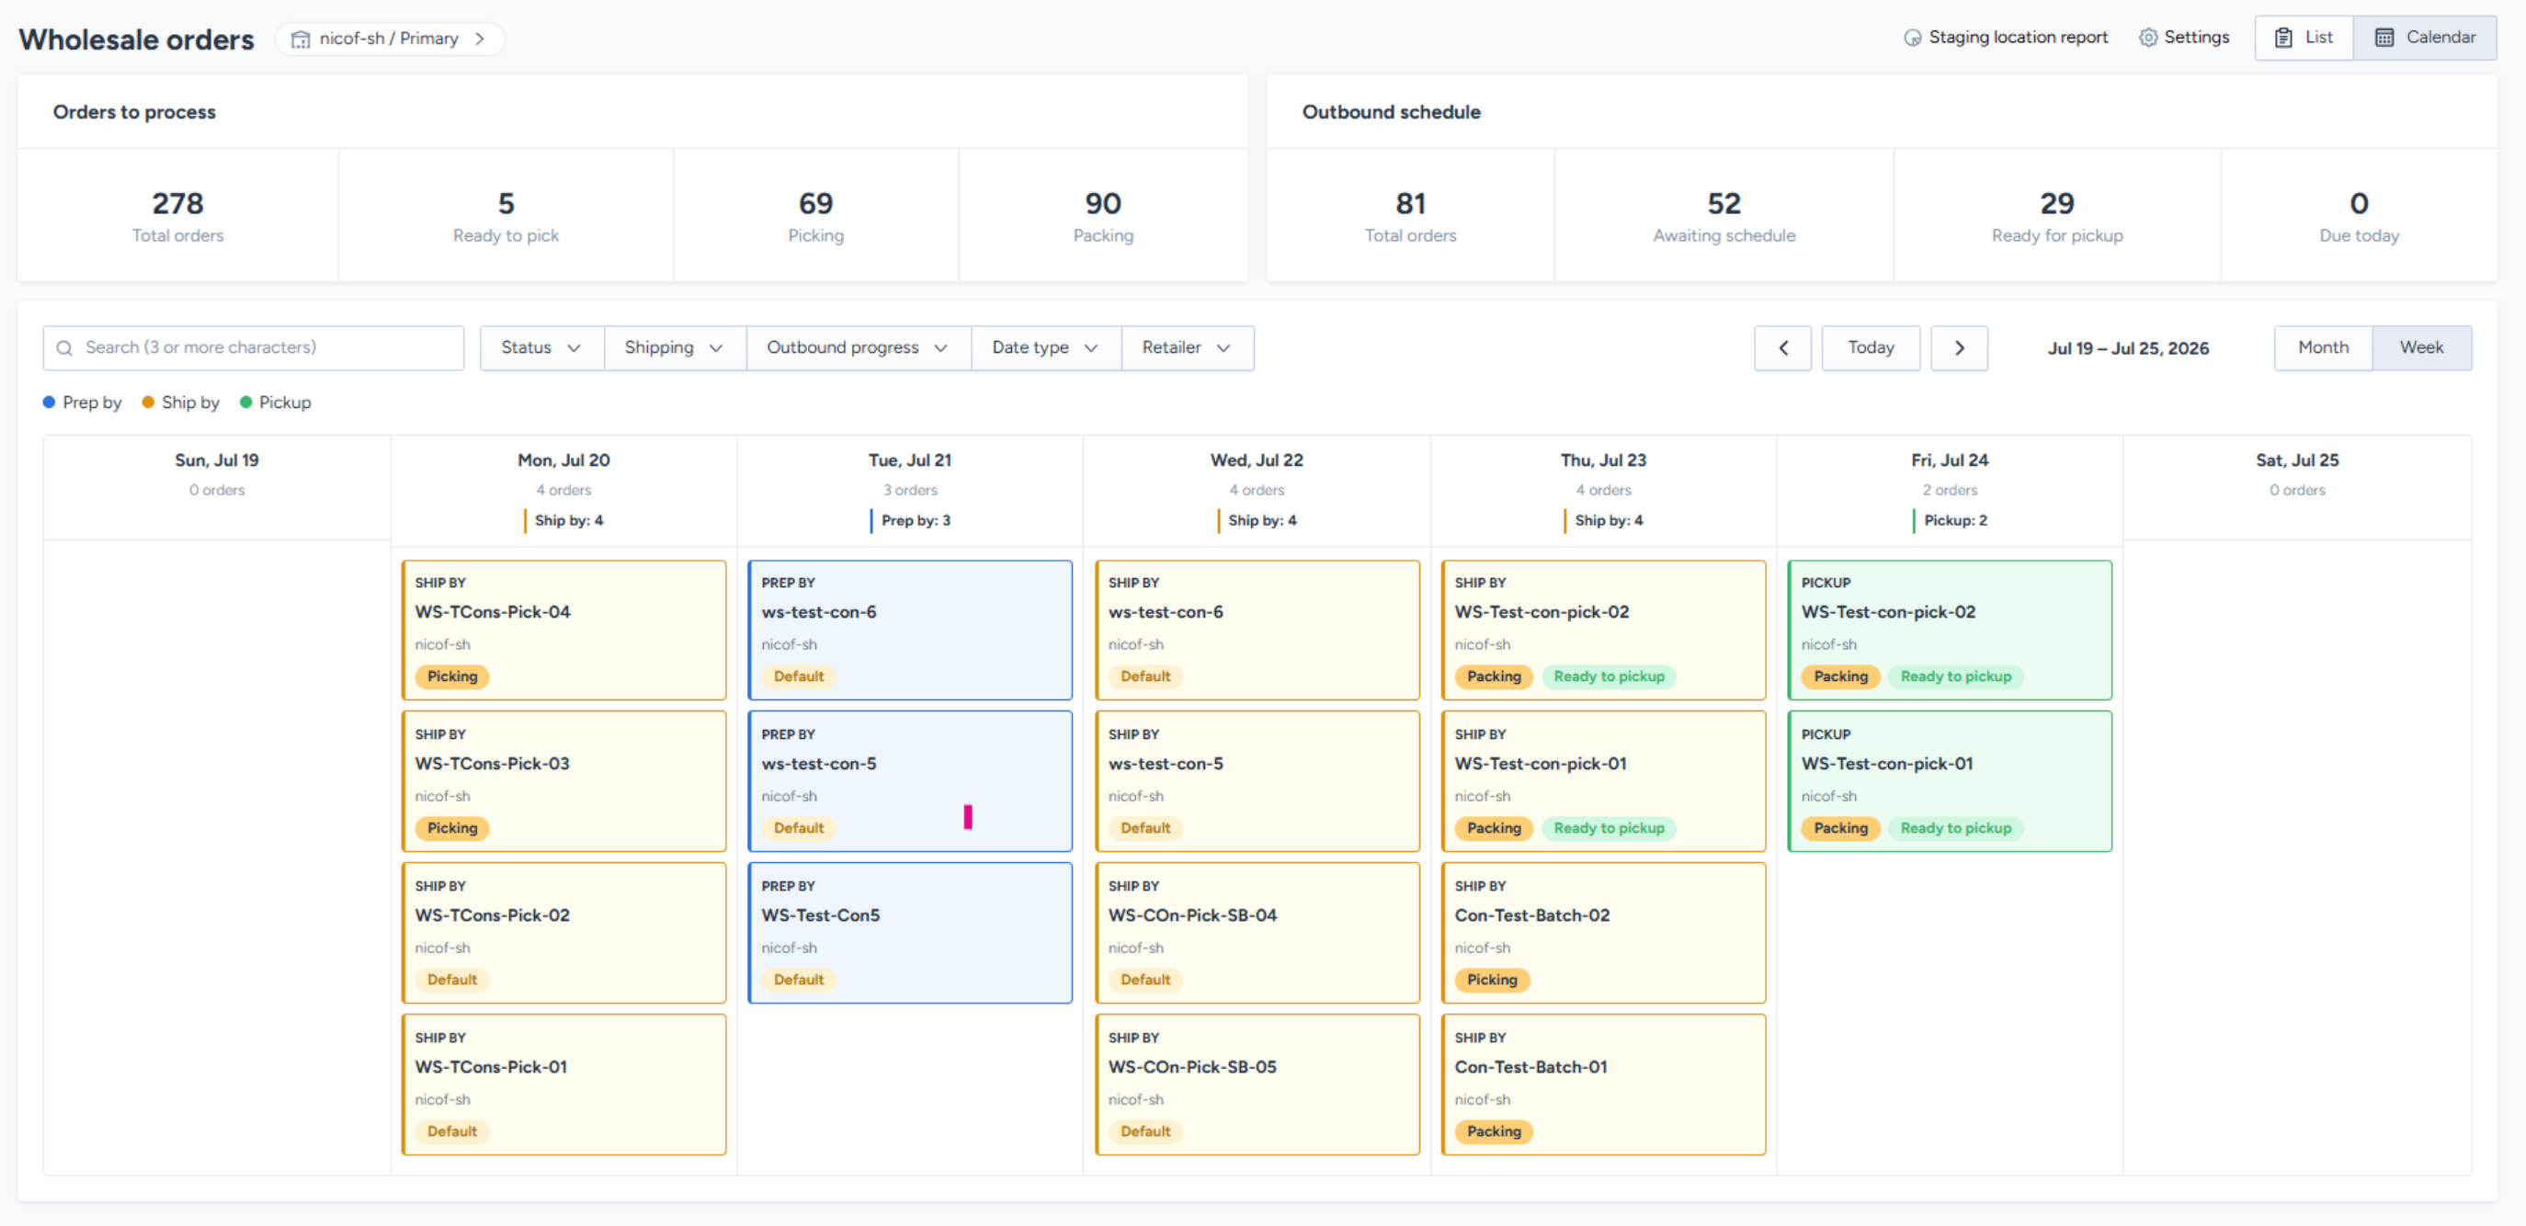Open the WS-TCons-Pick-04 order card
Screen dimensions: 2526x1226
563,630
